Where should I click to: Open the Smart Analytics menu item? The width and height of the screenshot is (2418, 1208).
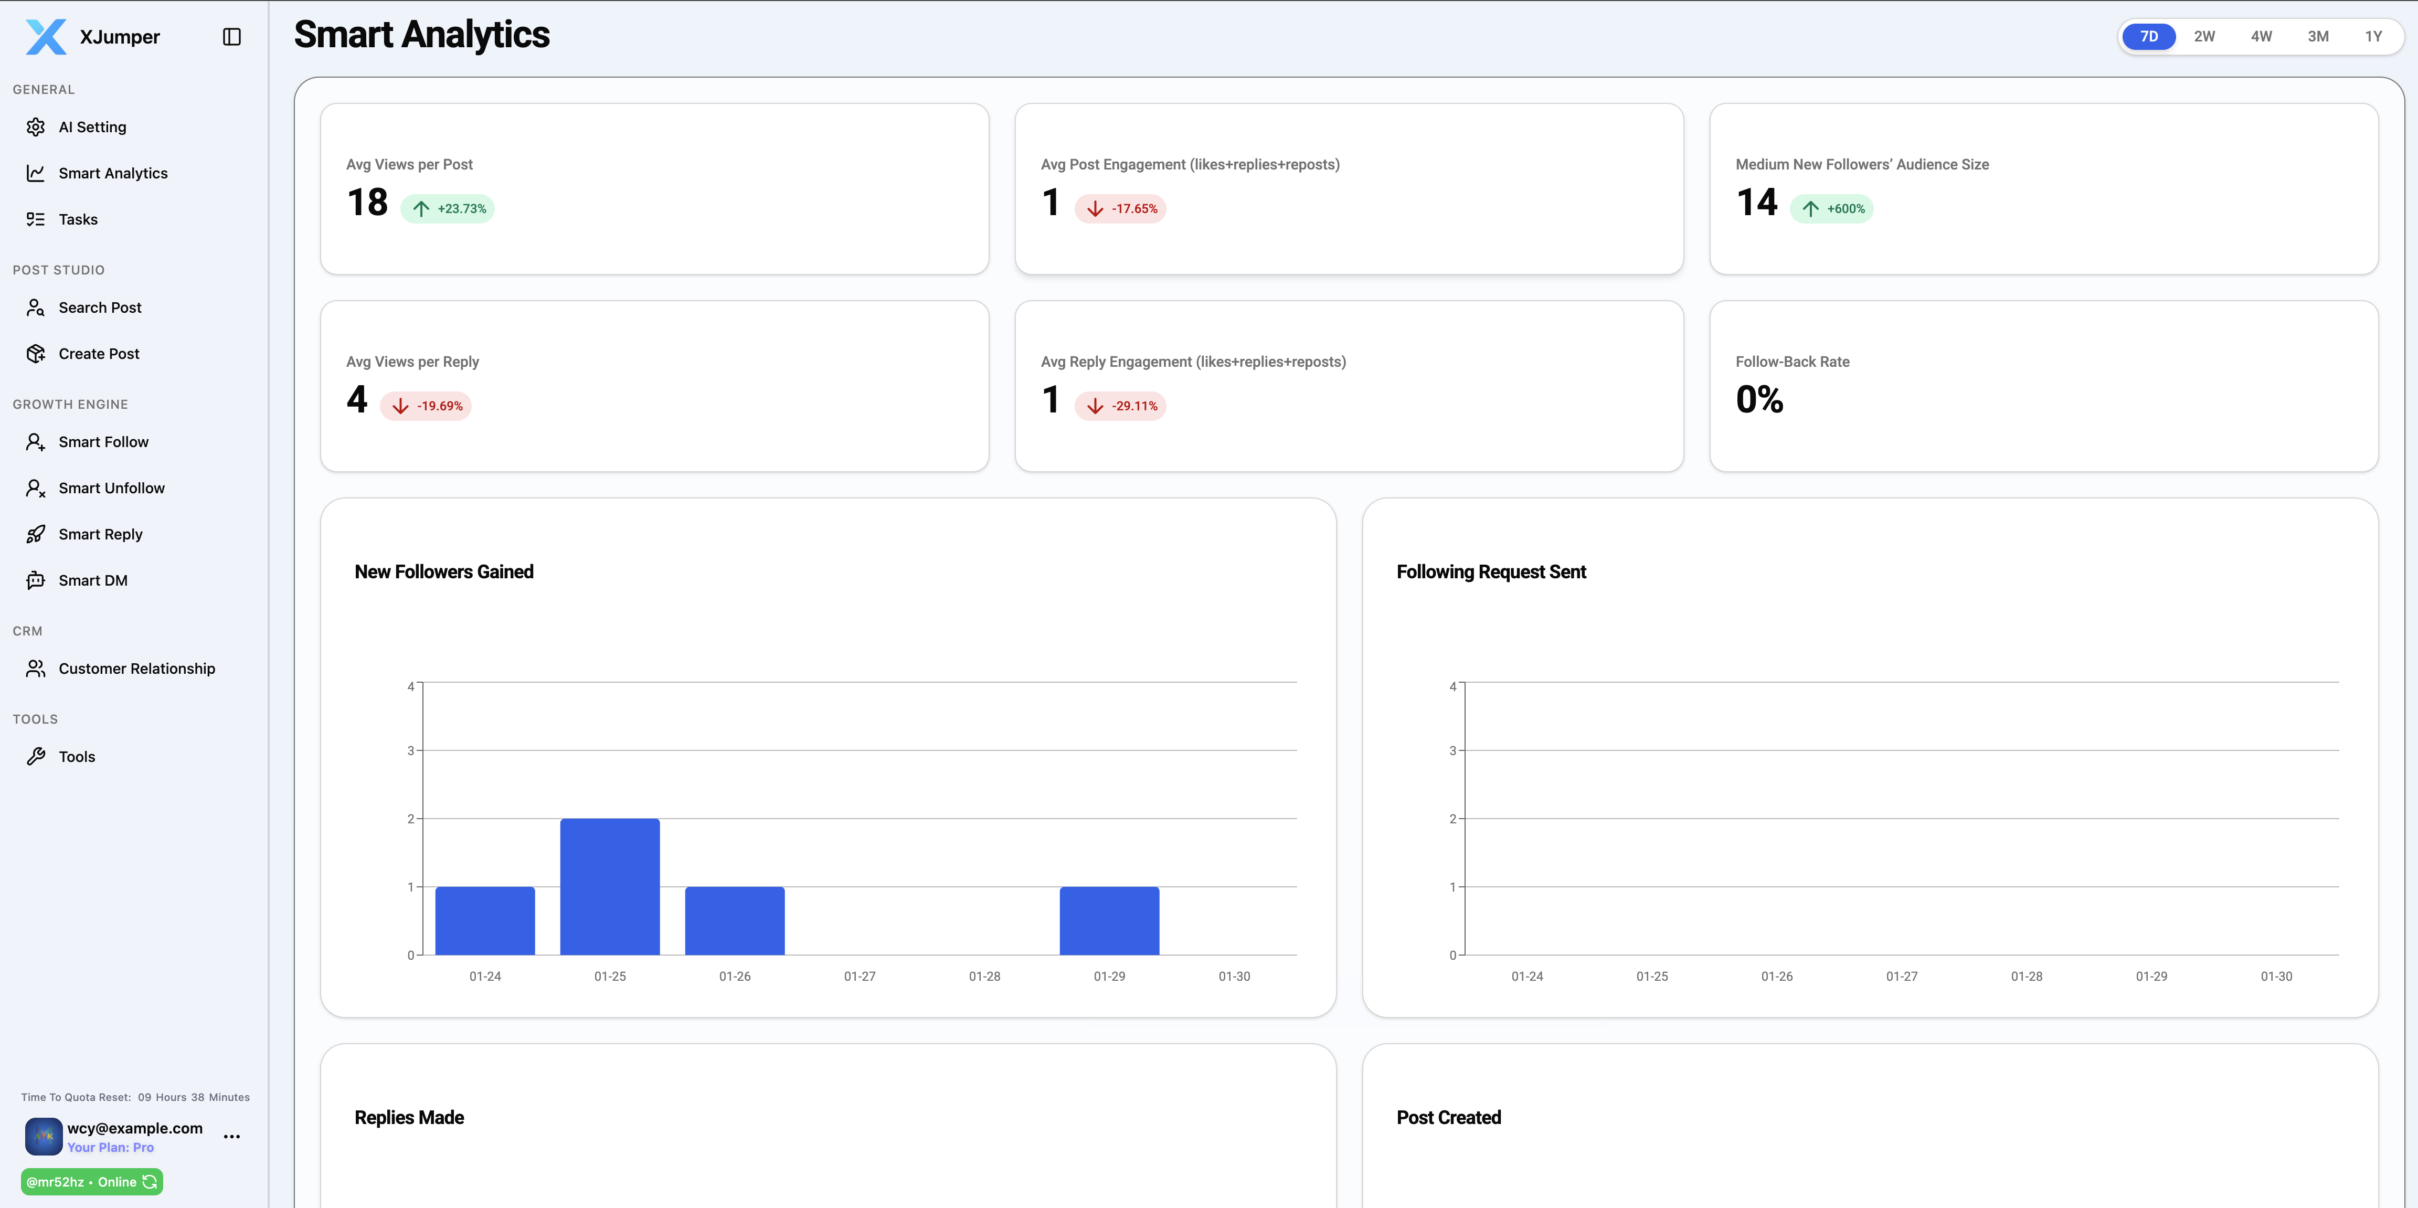pos(113,173)
